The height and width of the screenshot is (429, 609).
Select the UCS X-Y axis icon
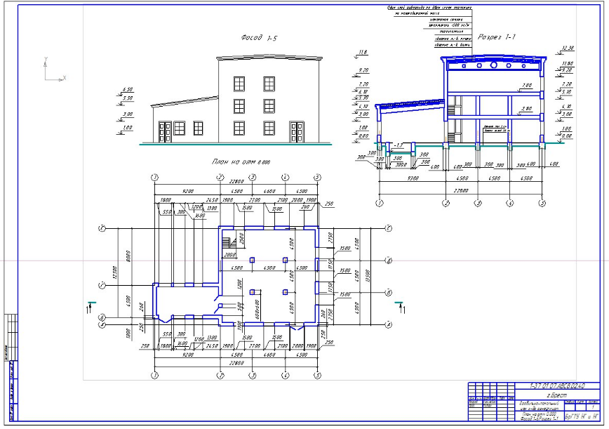point(55,70)
